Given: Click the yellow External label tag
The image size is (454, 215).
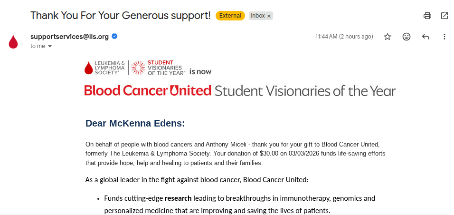Looking at the screenshot, I should tap(230, 16).
